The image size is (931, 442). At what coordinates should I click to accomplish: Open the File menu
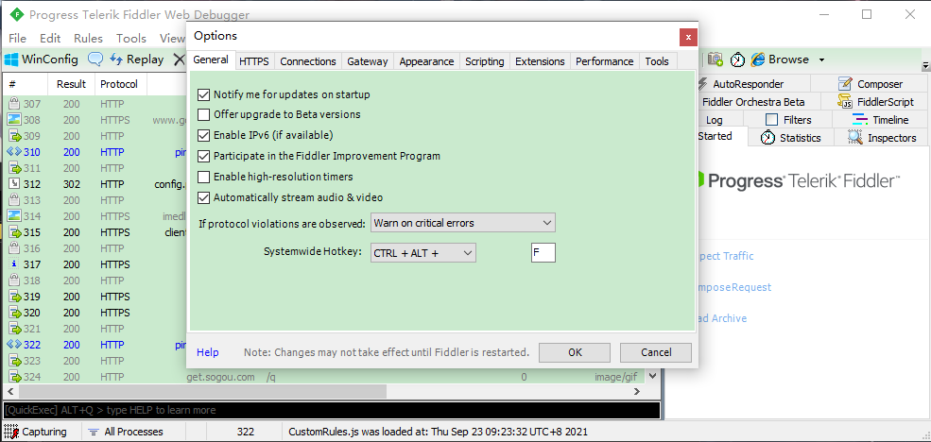coord(18,39)
